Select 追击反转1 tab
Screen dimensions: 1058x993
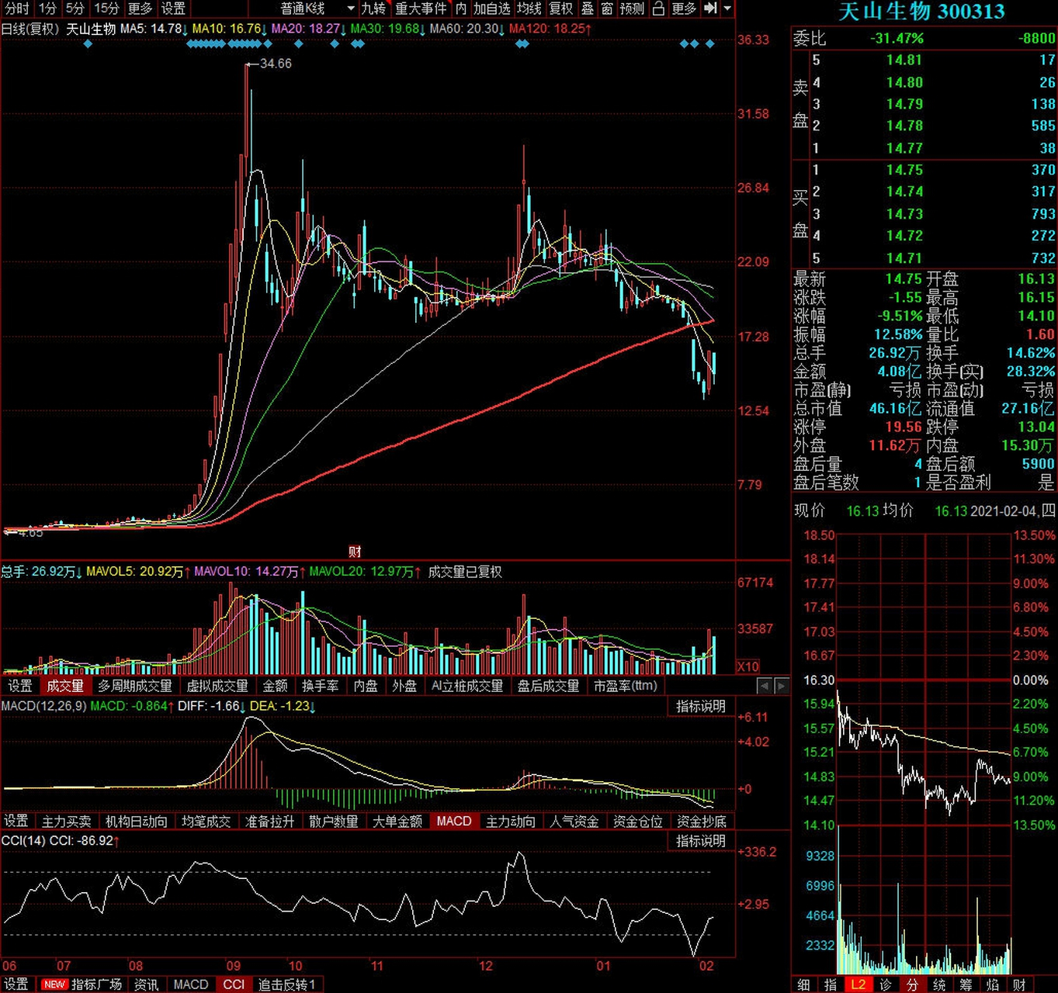(x=286, y=984)
